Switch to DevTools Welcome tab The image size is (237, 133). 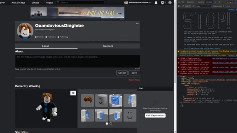pos(190,2)
